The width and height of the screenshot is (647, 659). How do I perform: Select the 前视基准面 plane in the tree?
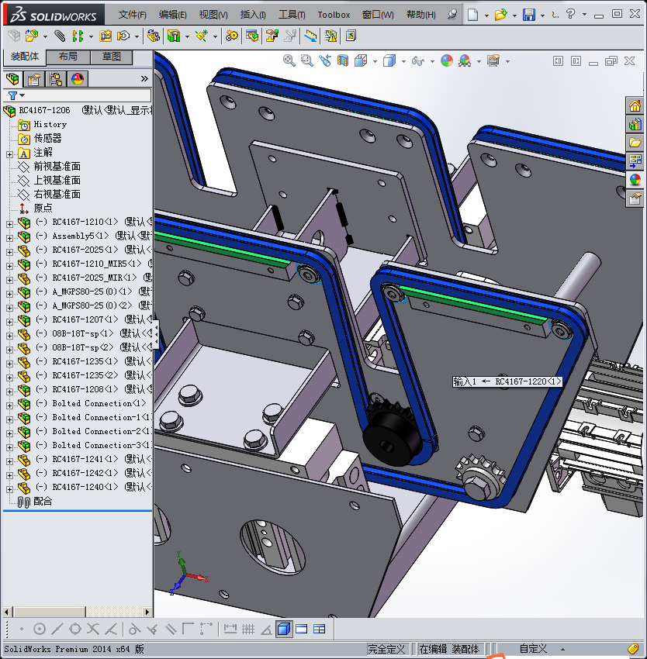(x=57, y=167)
